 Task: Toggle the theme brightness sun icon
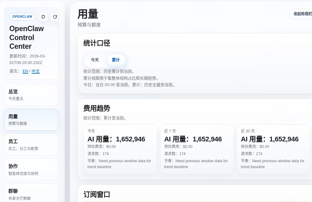43,17
